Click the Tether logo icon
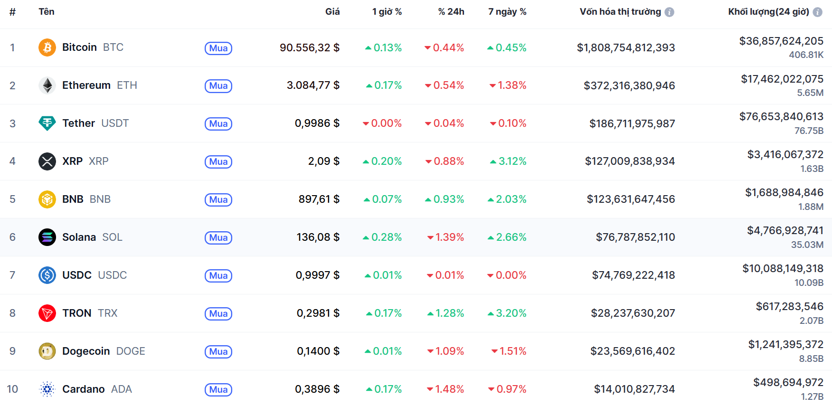The height and width of the screenshot is (406, 832). pyautogui.click(x=47, y=123)
